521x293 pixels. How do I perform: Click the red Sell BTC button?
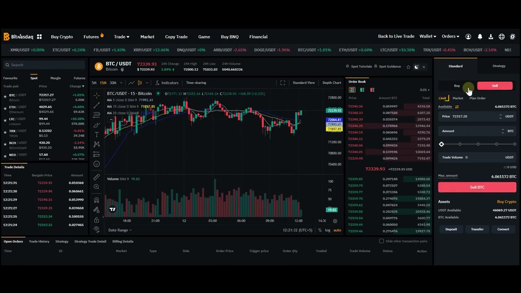tap(477, 187)
